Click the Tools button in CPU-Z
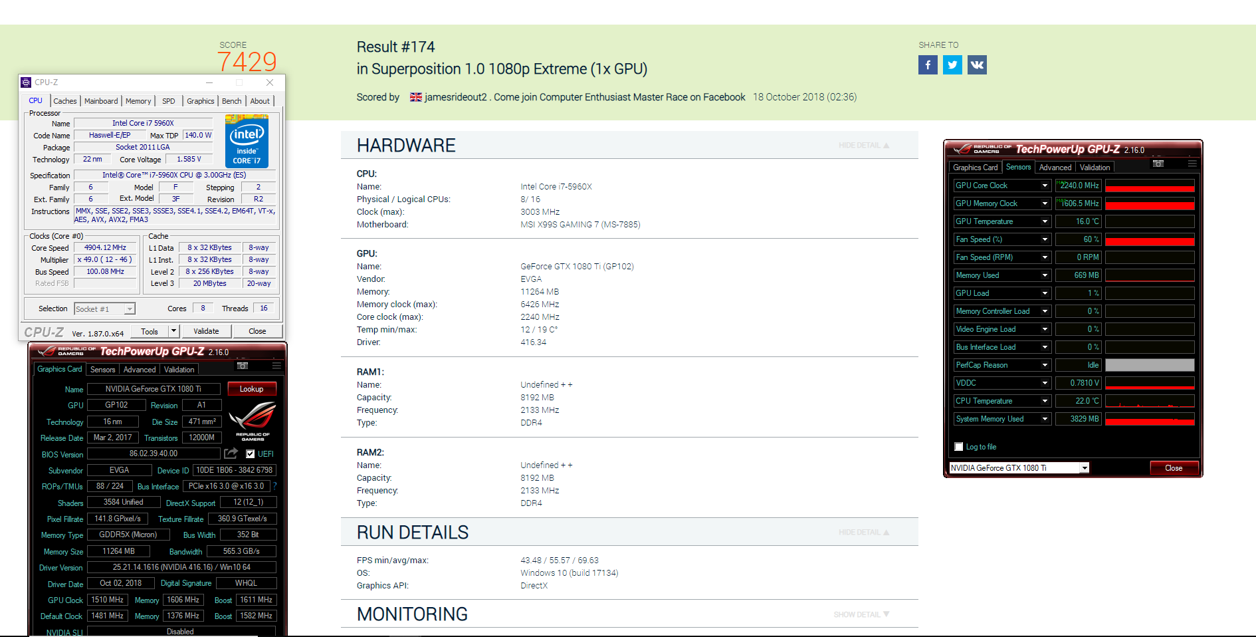Image resolution: width=1256 pixels, height=637 pixels. pyautogui.click(x=150, y=331)
